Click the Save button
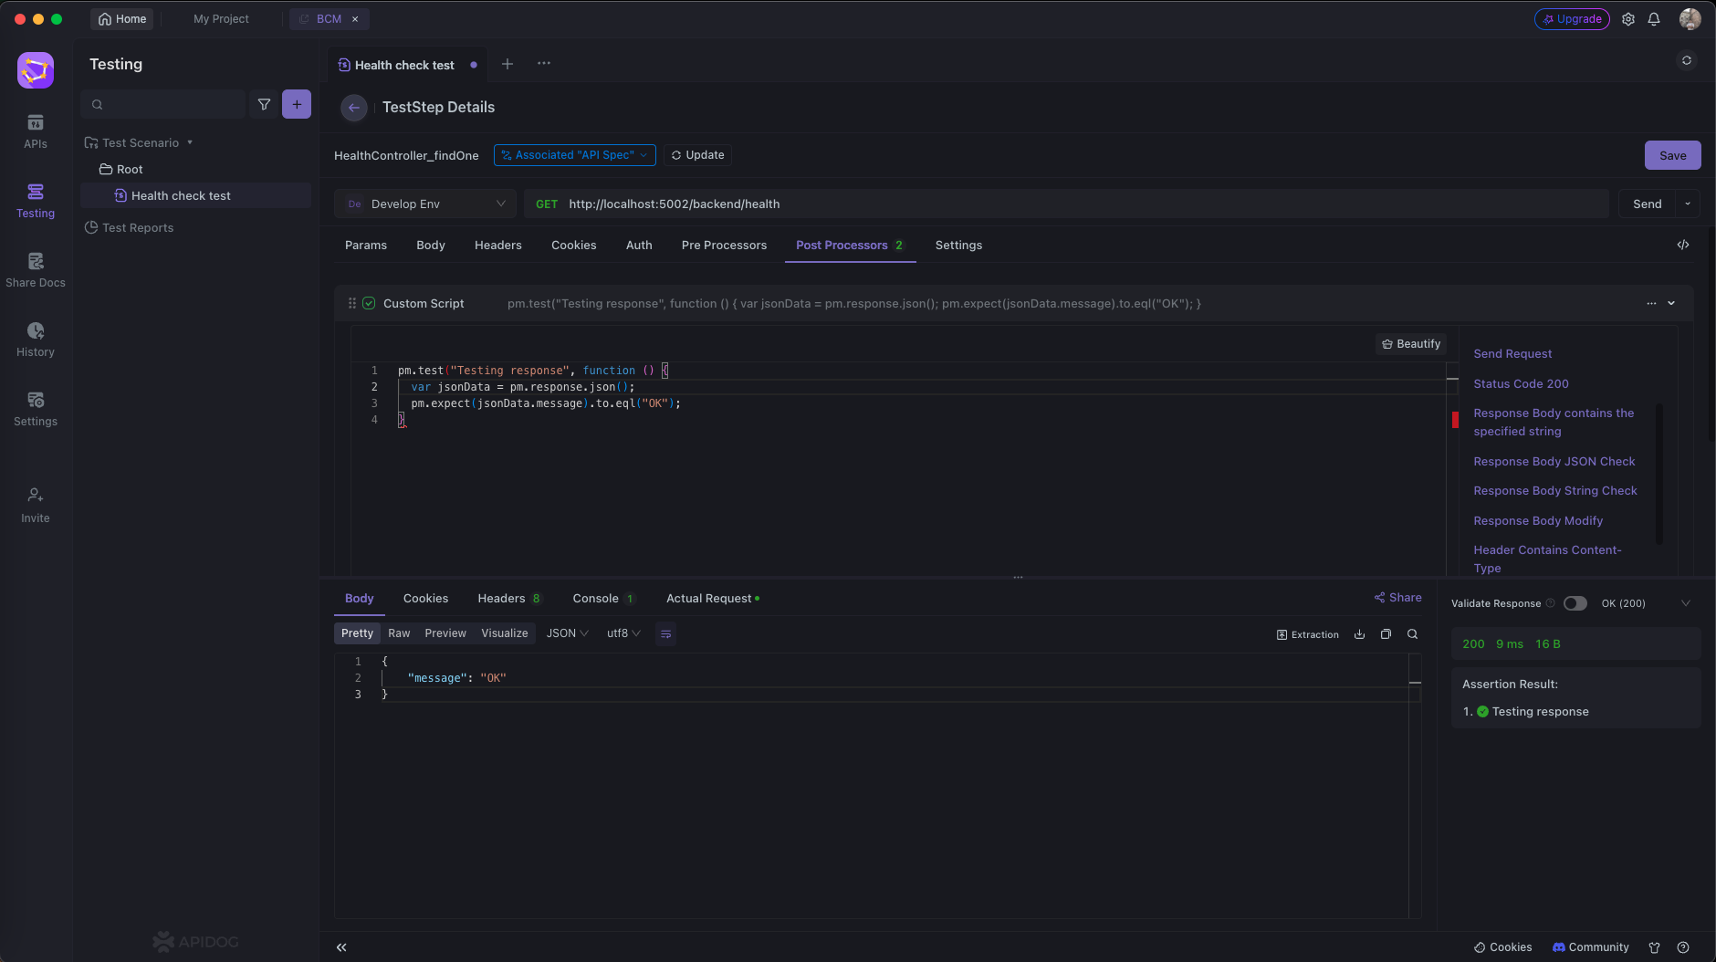The width and height of the screenshot is (1716, 962). point(1673,155)
